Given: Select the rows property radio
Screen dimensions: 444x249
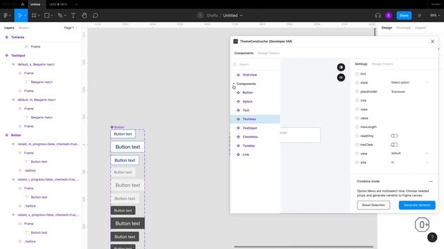Looking at the screenshot, I should [x=357, y=109].
